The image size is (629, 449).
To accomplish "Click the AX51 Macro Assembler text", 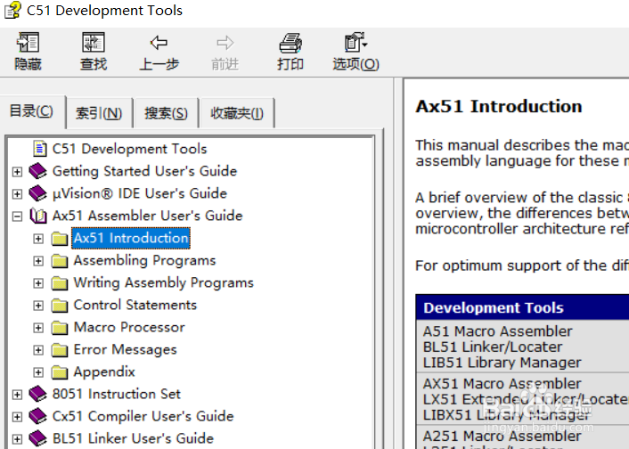I will 502,384.
